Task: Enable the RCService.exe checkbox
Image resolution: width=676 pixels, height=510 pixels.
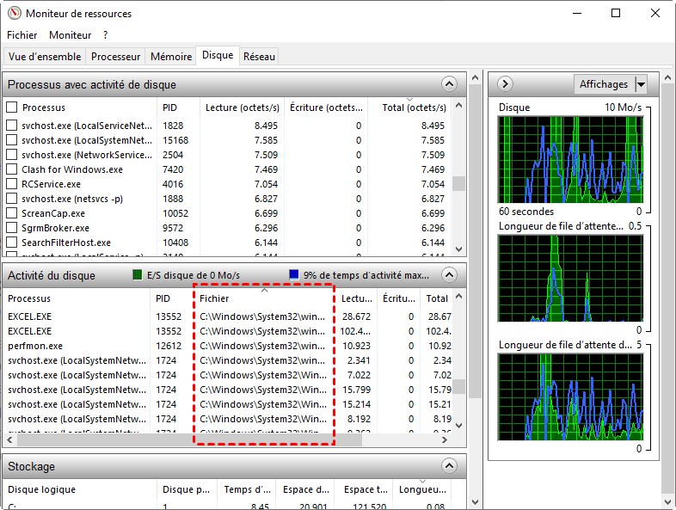Action: coord(12,184)
